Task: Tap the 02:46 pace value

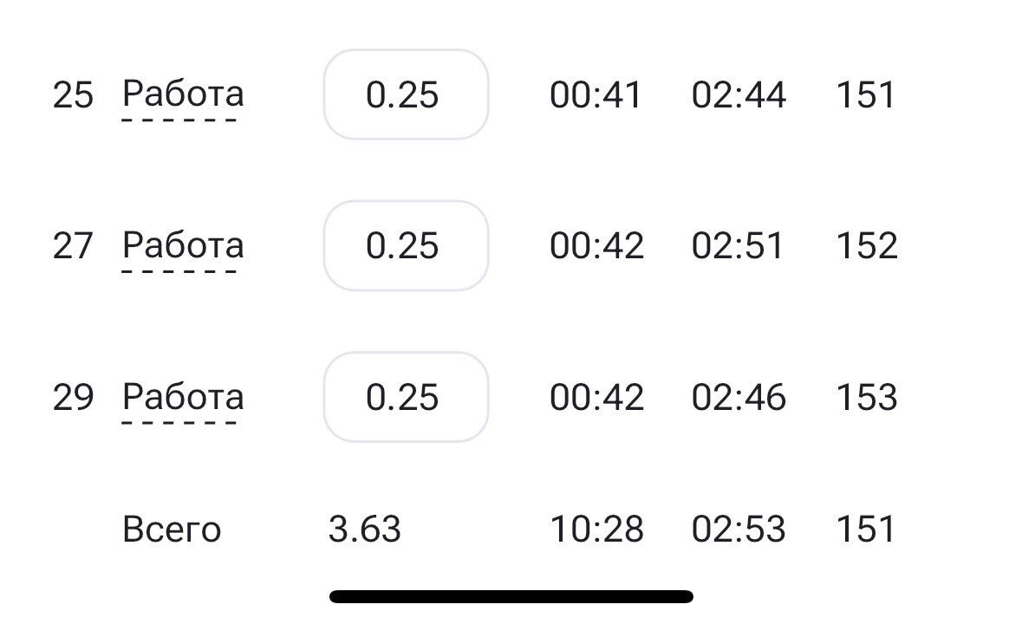Action: pyautogui.click(x=739, y=397)
